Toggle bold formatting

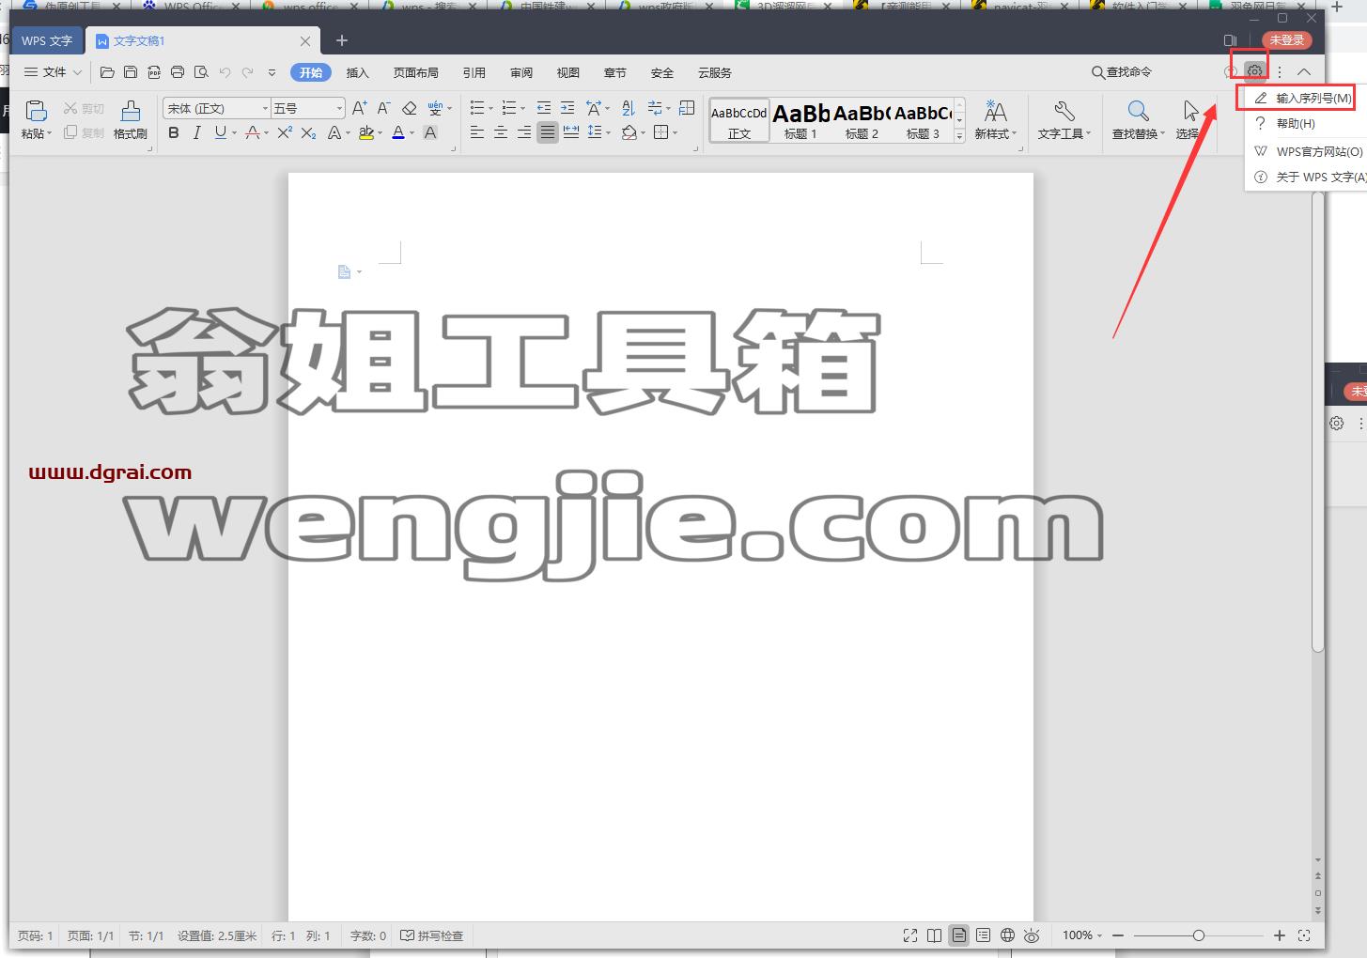coord(174,132)
